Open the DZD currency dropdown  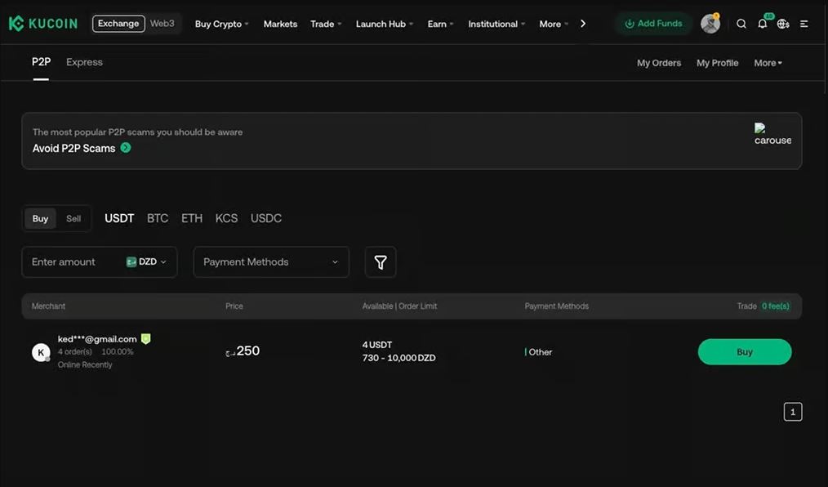click(x=146, y=262)
